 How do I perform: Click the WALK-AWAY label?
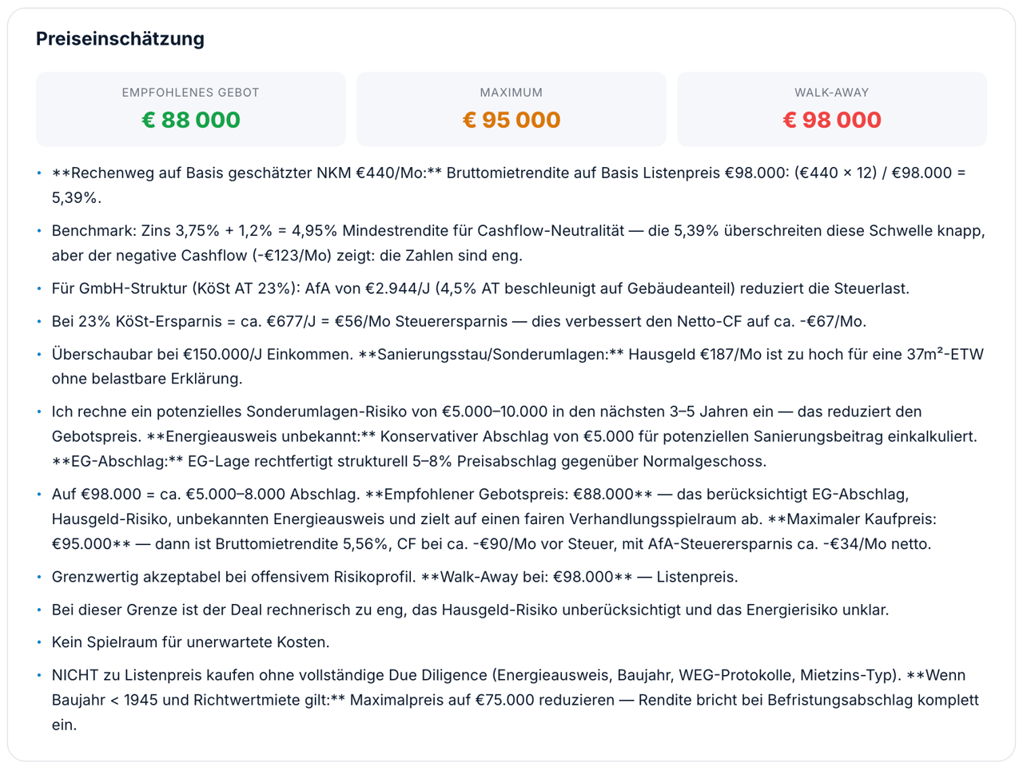[x=832, y=93]
